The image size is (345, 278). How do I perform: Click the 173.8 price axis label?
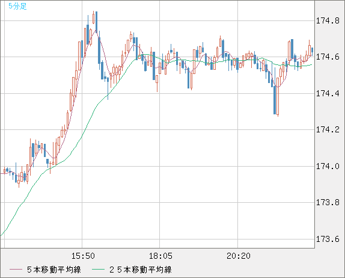[x=328, y=202]
